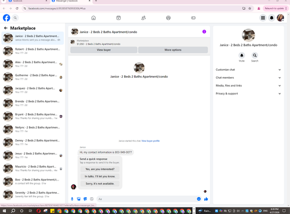
Task: Open conversation information purple icon
Action: coord(204,32)
